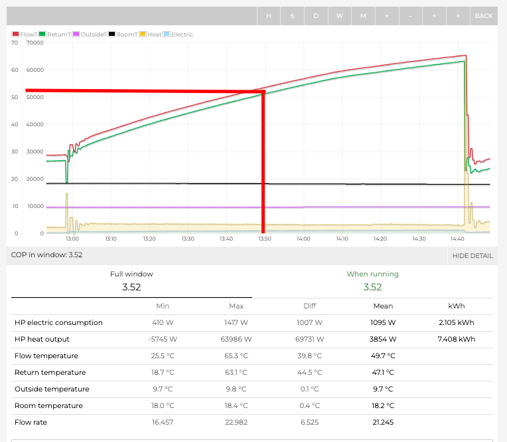
Task: Click the kWh column header
Action: [x=457, y=306]
